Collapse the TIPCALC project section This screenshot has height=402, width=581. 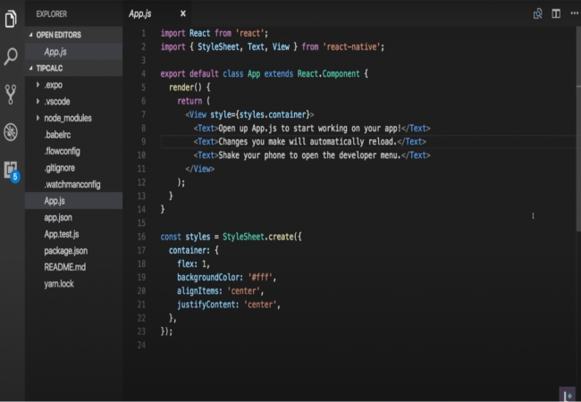point(50,68)
